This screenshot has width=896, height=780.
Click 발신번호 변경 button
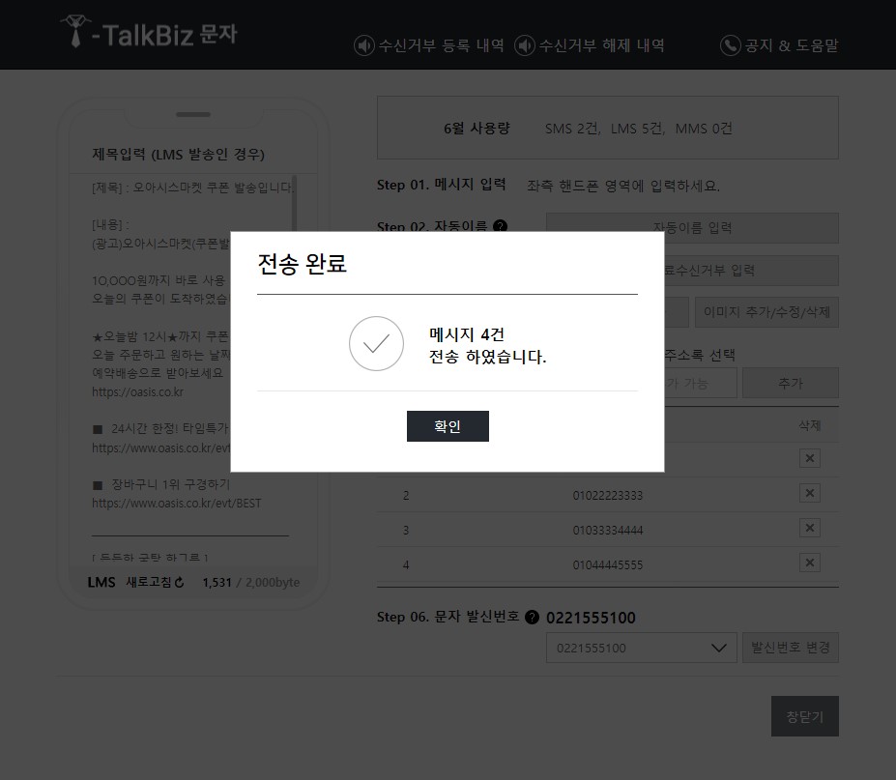pos(791,648)
